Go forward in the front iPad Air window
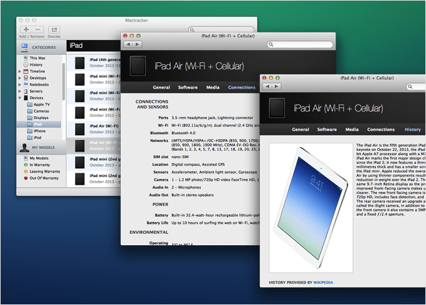The height and width of the screenshot is (305, 426). (276, 86)
